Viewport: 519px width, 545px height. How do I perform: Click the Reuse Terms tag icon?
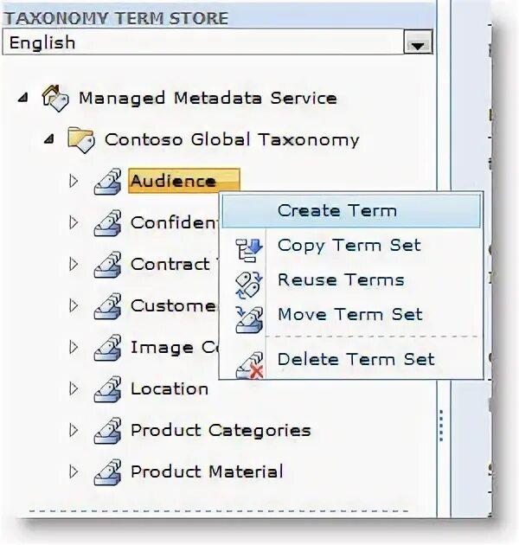[249, 285]
